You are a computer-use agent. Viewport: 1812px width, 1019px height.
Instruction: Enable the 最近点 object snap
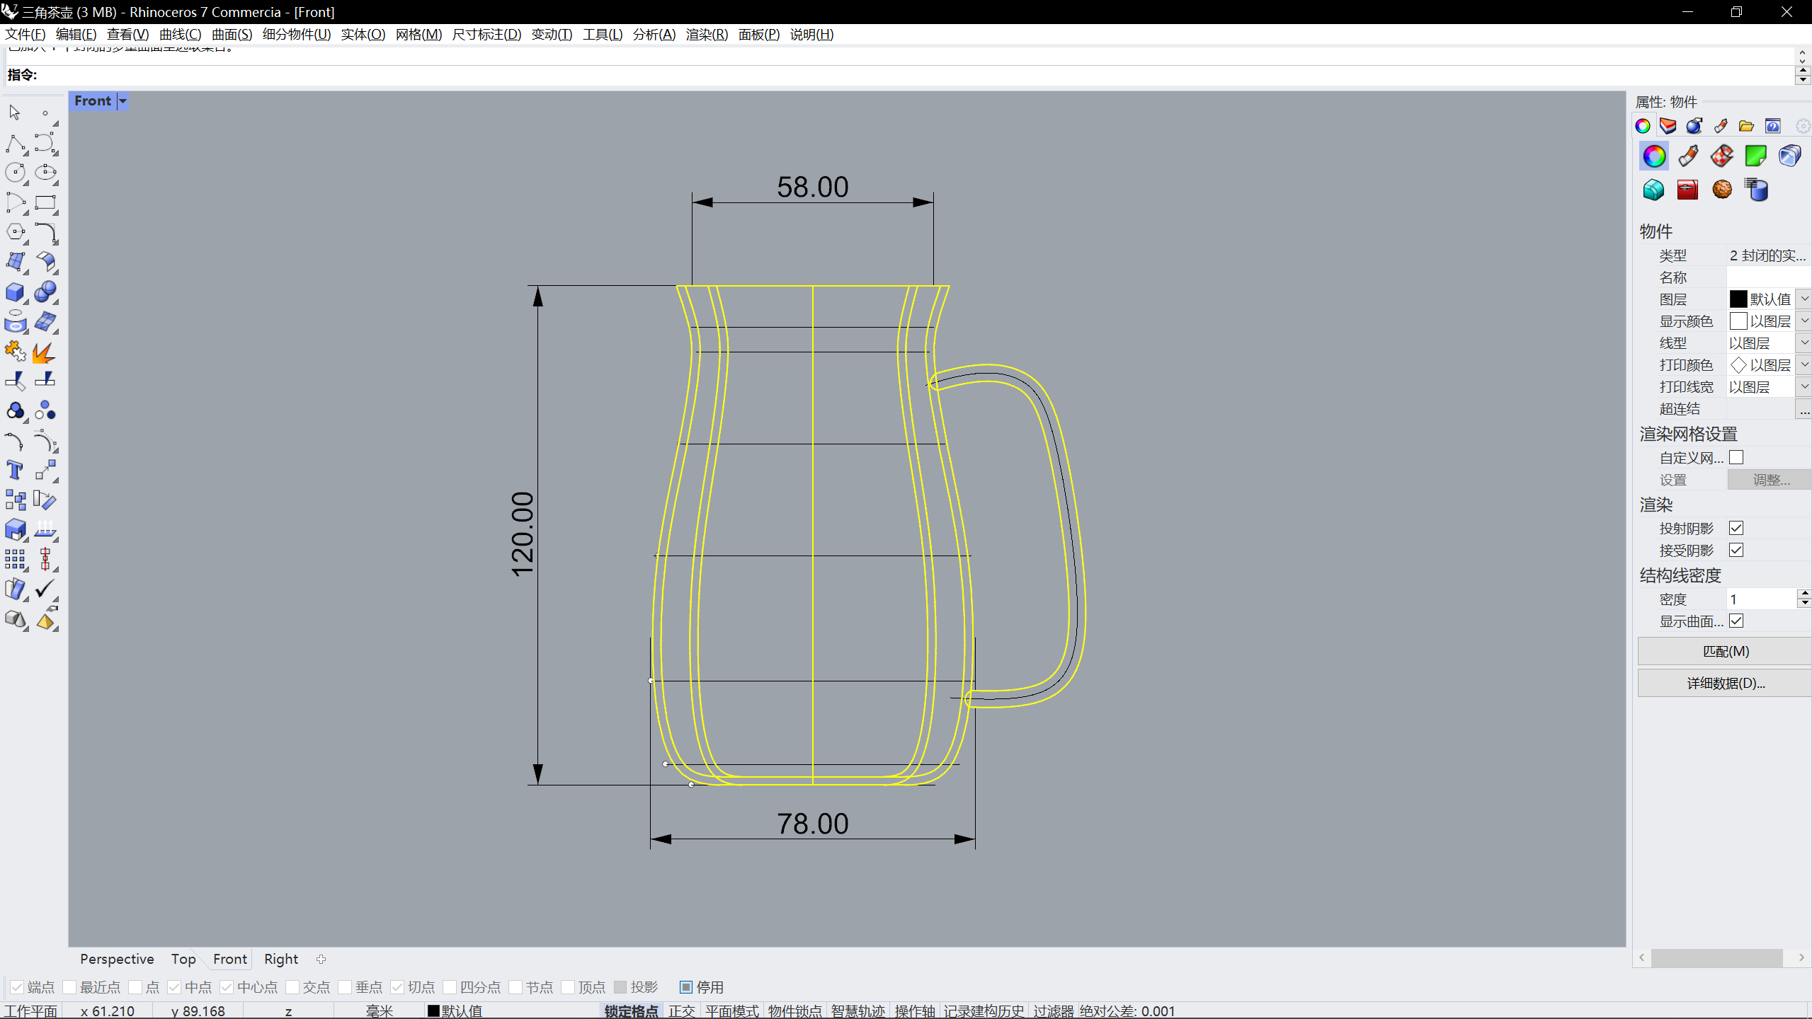[x=69, y=987]
